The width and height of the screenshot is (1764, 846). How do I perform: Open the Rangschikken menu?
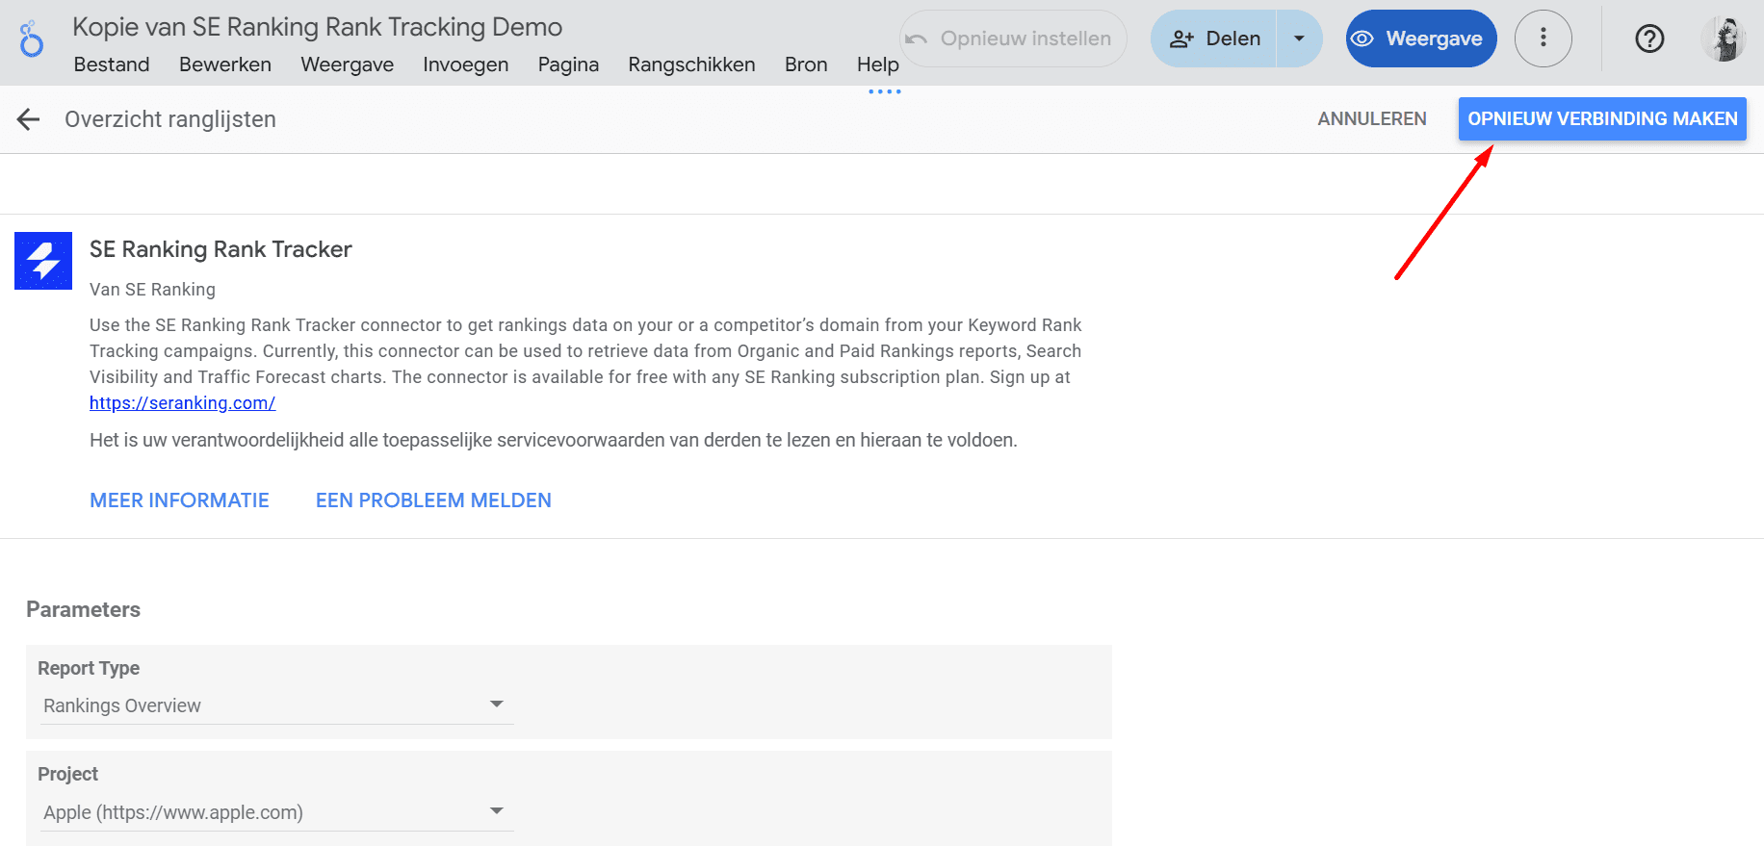coord(691,64)
